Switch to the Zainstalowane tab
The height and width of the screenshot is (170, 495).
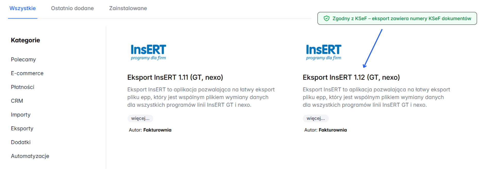[127, 8]
